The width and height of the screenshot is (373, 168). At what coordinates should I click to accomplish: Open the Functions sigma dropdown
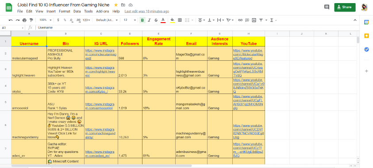pyautogui.click(x=273, y=20)
